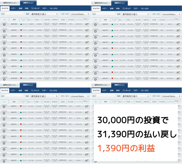Click user icon under ID 3790966
Image resolution: width=182 pixels, height=164 pixels.
pos(4,37)
